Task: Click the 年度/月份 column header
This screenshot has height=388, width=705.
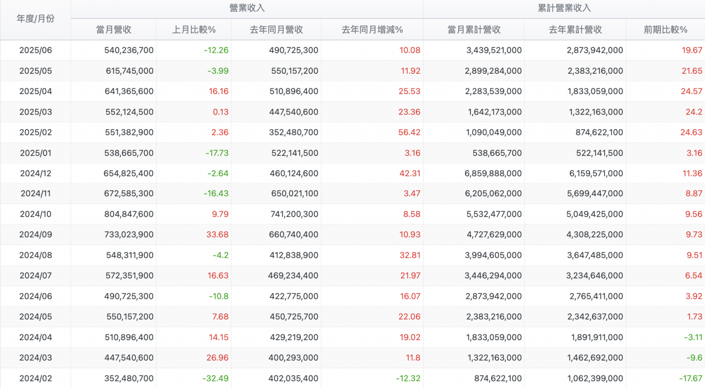Action: (x=35, y=19)
